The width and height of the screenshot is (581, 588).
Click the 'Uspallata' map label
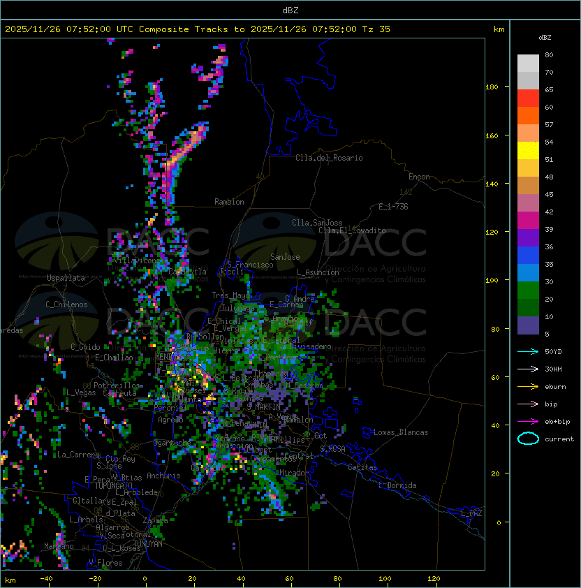pos(66,278)
